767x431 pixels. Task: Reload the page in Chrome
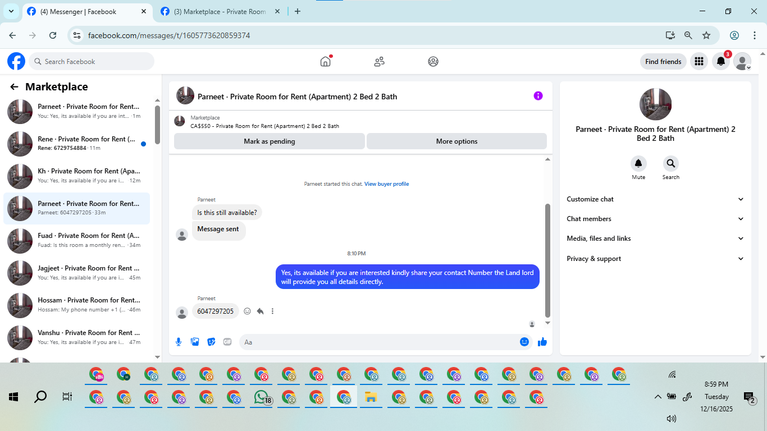(53, 35)
